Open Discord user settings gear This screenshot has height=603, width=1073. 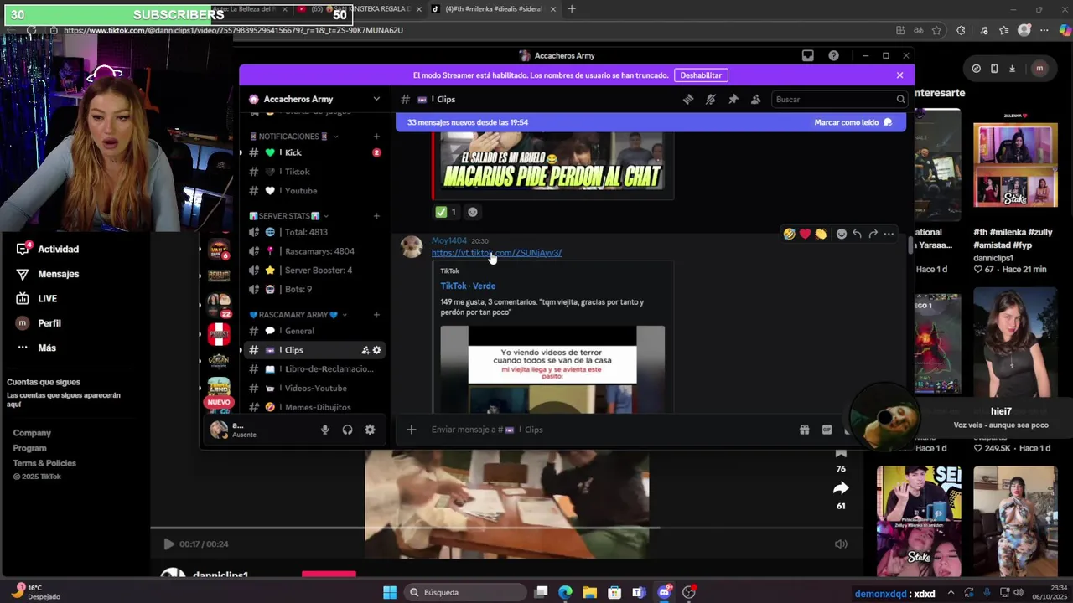coord(370,430)
